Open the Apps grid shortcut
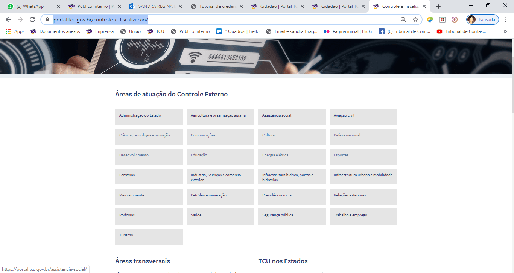Screen dimensions: 514x273 pyautogui.click(x=15, y=31)
